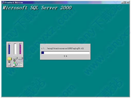Maximize the Standard Edition setup window
The height and width of the screenshot is (98, 131).
pos(125,3)
